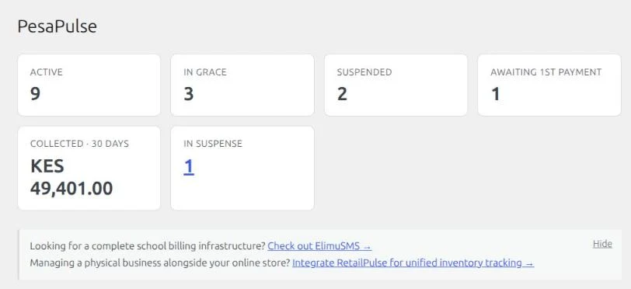This screenshot has width=631, height=289.
Task: Hide the promotional notice banner
Action: tap(602, 244)
